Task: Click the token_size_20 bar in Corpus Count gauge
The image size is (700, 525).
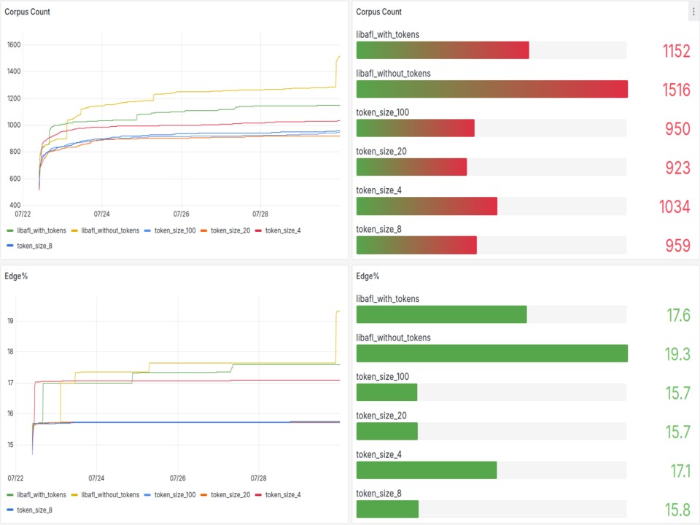Action: point(411,167)
